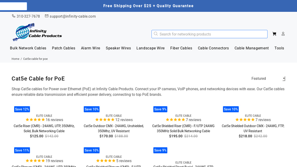Open the shopping cart icon
The image size is (297, 167).
pos(274,34)
